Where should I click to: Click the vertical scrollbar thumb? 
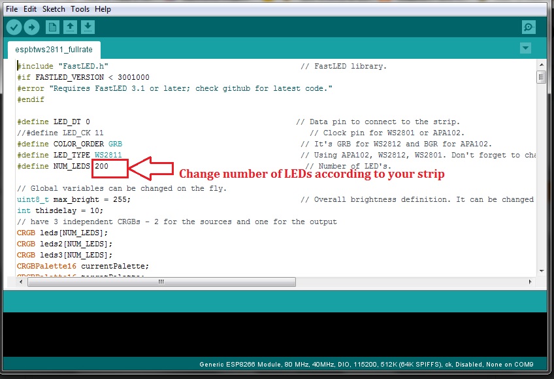click(541, 77)
